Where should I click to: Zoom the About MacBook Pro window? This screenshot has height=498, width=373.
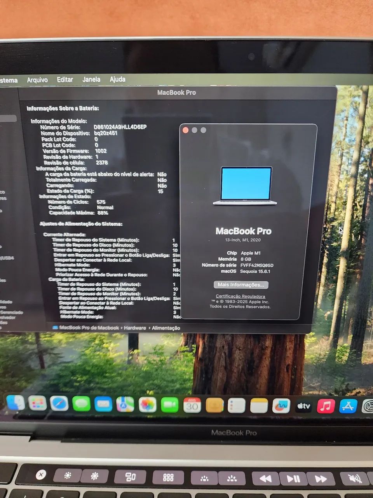(203, 130)
